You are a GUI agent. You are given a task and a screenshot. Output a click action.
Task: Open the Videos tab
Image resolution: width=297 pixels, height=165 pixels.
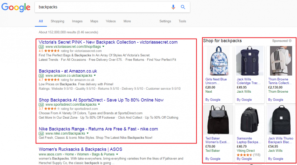111,21
